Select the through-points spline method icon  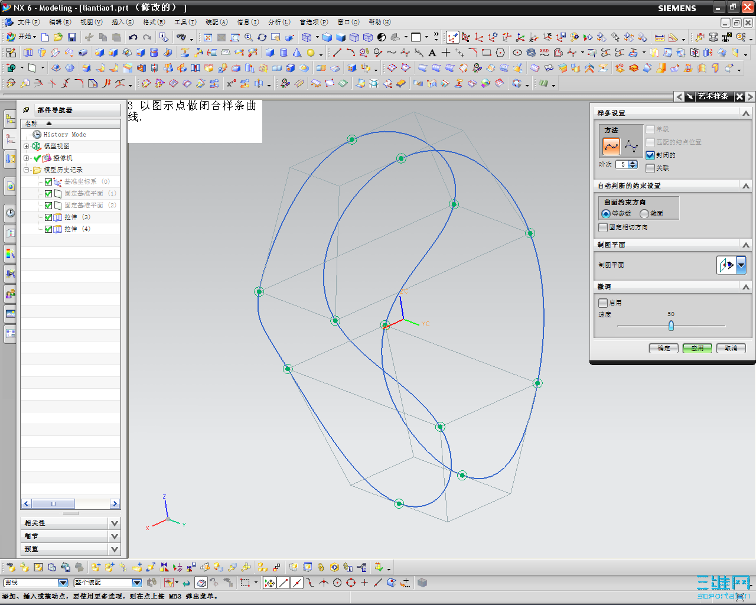(611, 146)
